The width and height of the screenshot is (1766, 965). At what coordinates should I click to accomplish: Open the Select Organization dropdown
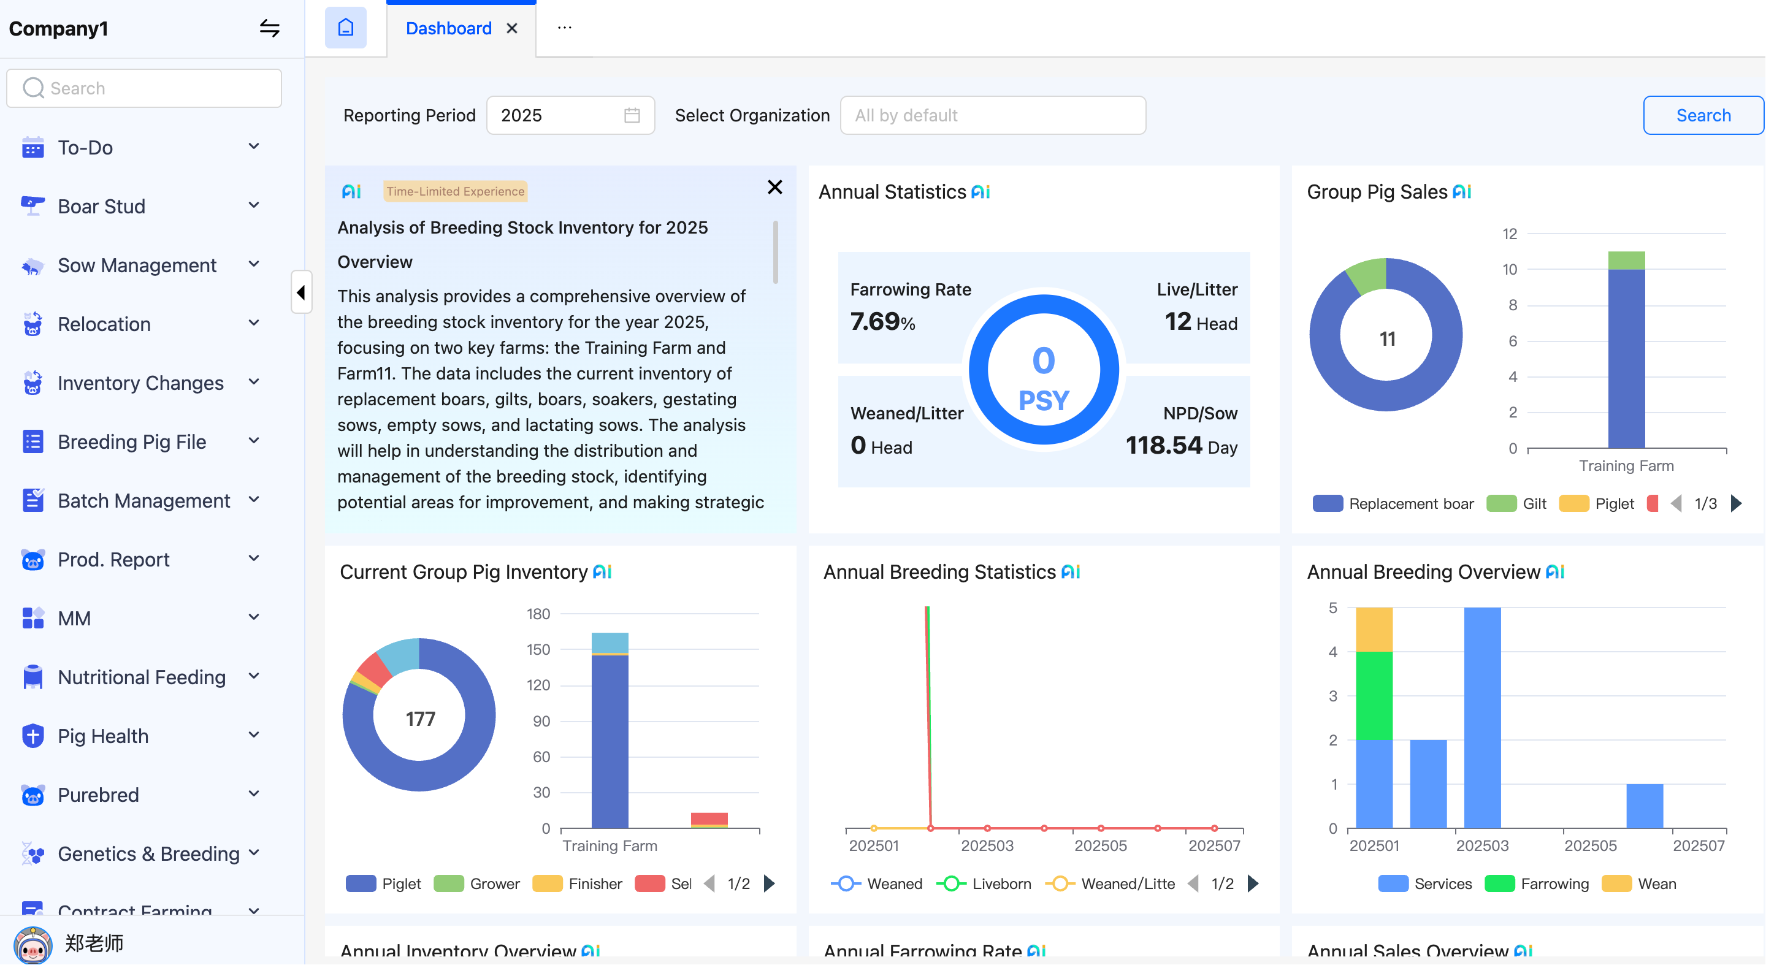click(x=992, y=115)
